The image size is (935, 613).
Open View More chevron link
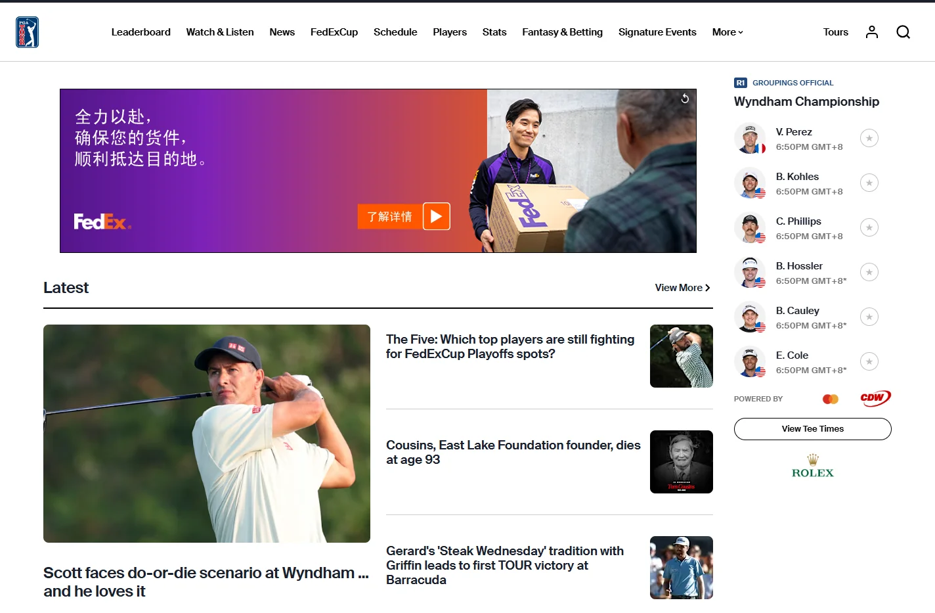tap(683, 288)
